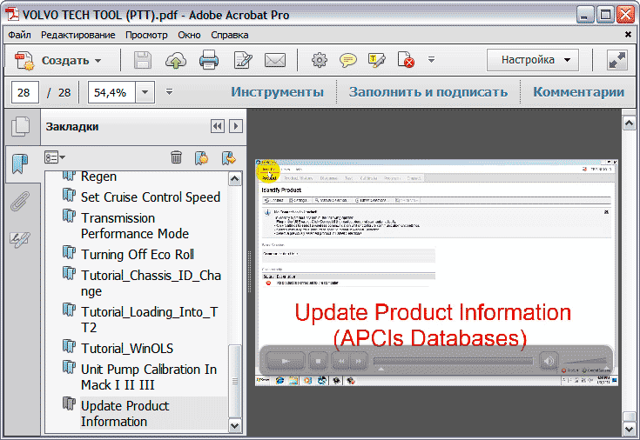The image size is (640, 440).
Task: Open the page thumbnails panel
Action: tap(19, 127)
